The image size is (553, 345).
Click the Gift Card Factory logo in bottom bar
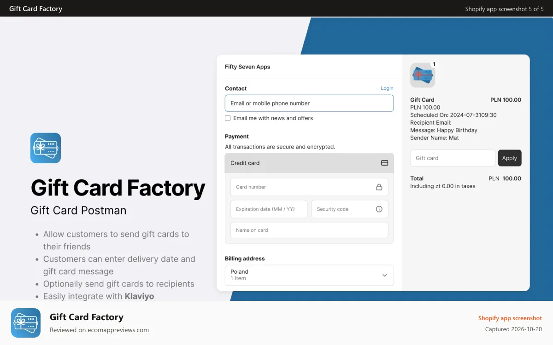click(26, 323)
